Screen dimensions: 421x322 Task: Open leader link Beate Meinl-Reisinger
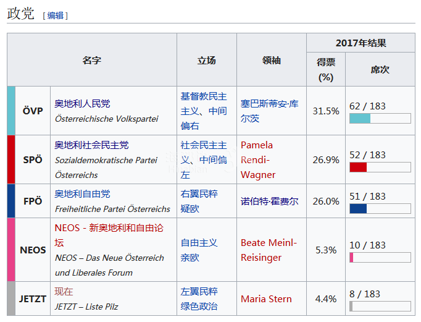[269, 250]
